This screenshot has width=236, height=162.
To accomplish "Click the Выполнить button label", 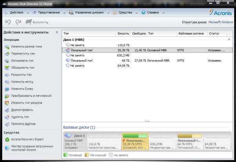I will click(40, 22).
